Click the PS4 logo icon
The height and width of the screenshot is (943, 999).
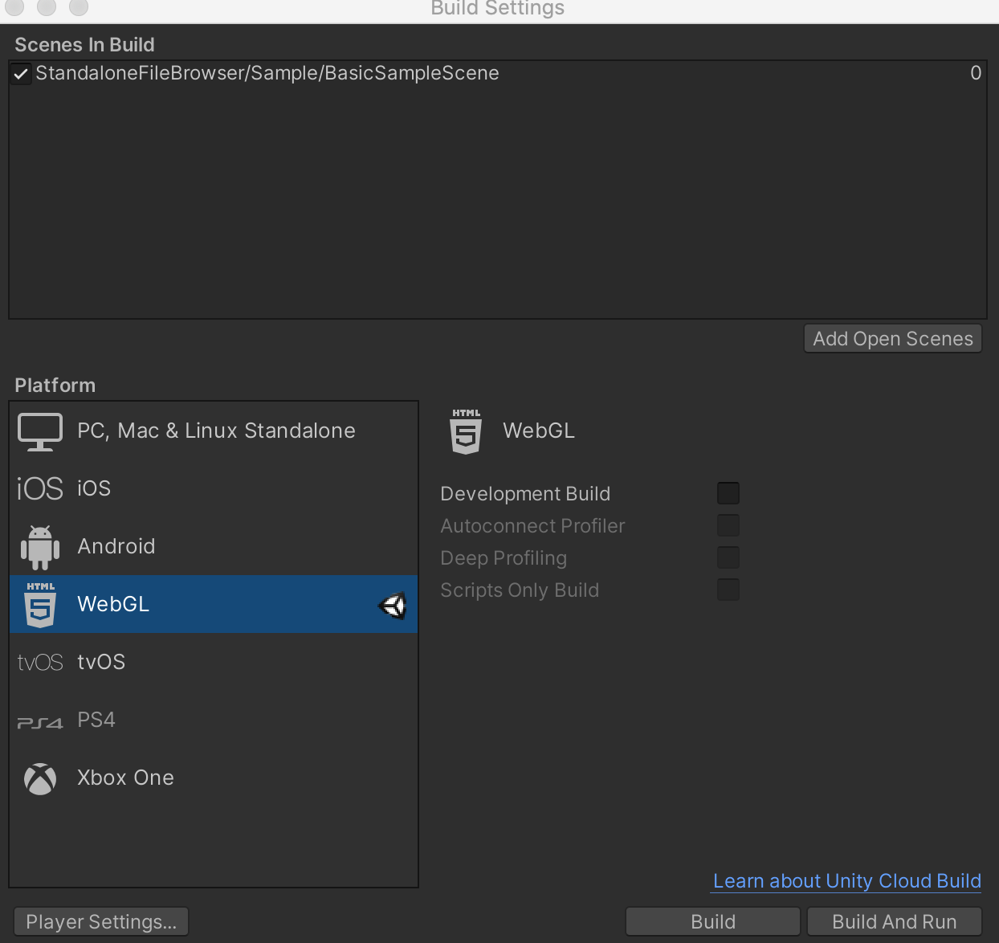40,723
